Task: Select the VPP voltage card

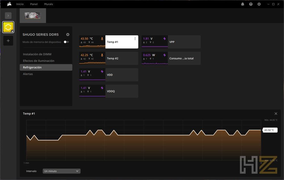Action: (171, 42)
